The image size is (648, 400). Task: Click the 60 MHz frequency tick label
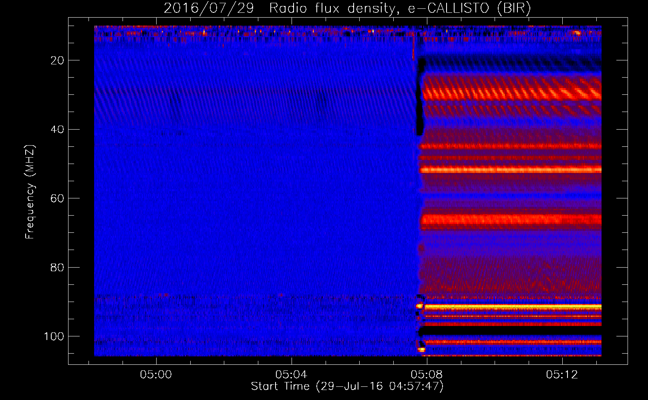click(57, 198)
